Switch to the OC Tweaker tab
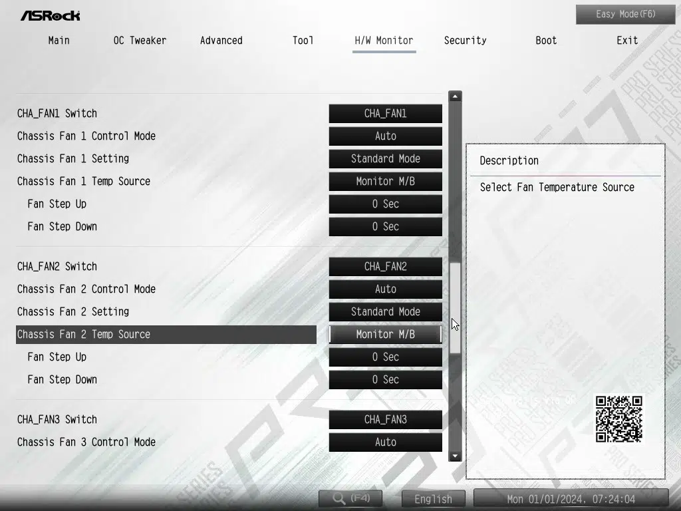The height and width of the screenshot is (511, 681). pyautogui.click(x=140, y=41)
